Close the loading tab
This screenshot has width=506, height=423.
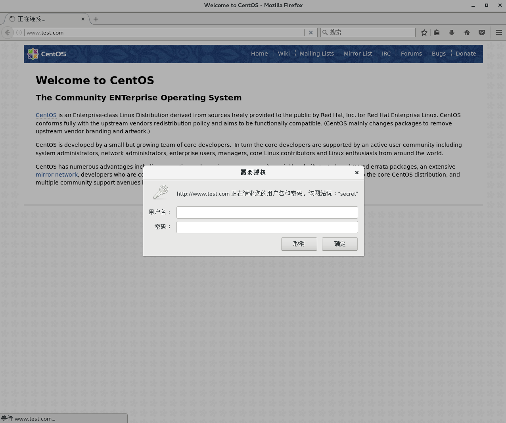pos(83,19)
